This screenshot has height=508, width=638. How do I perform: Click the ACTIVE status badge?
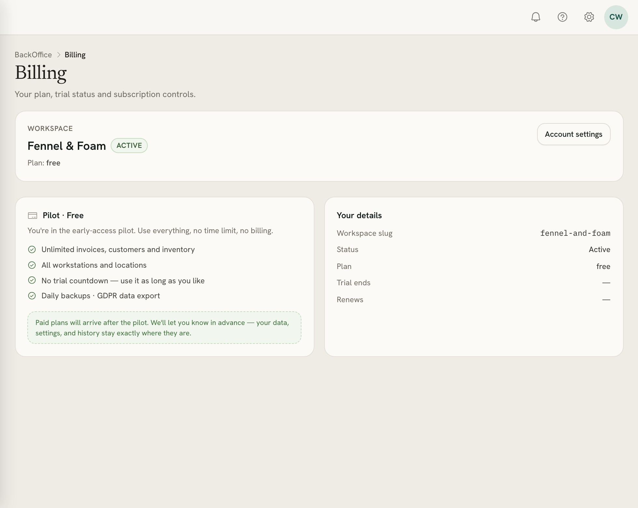(129, 146)
